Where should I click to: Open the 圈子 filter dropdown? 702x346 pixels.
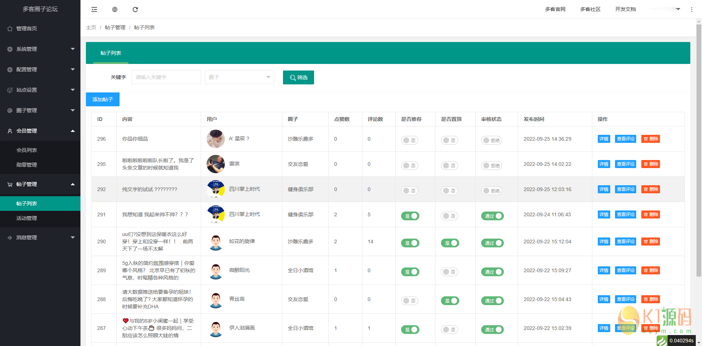click(x=239, y=77)
